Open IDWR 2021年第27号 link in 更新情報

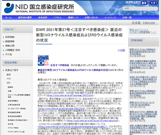click(143, 81)
